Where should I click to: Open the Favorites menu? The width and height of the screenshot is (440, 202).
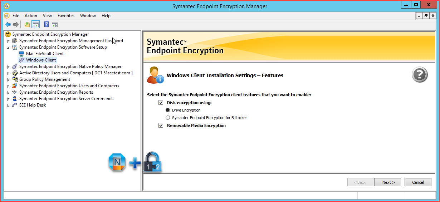[66, 16]
